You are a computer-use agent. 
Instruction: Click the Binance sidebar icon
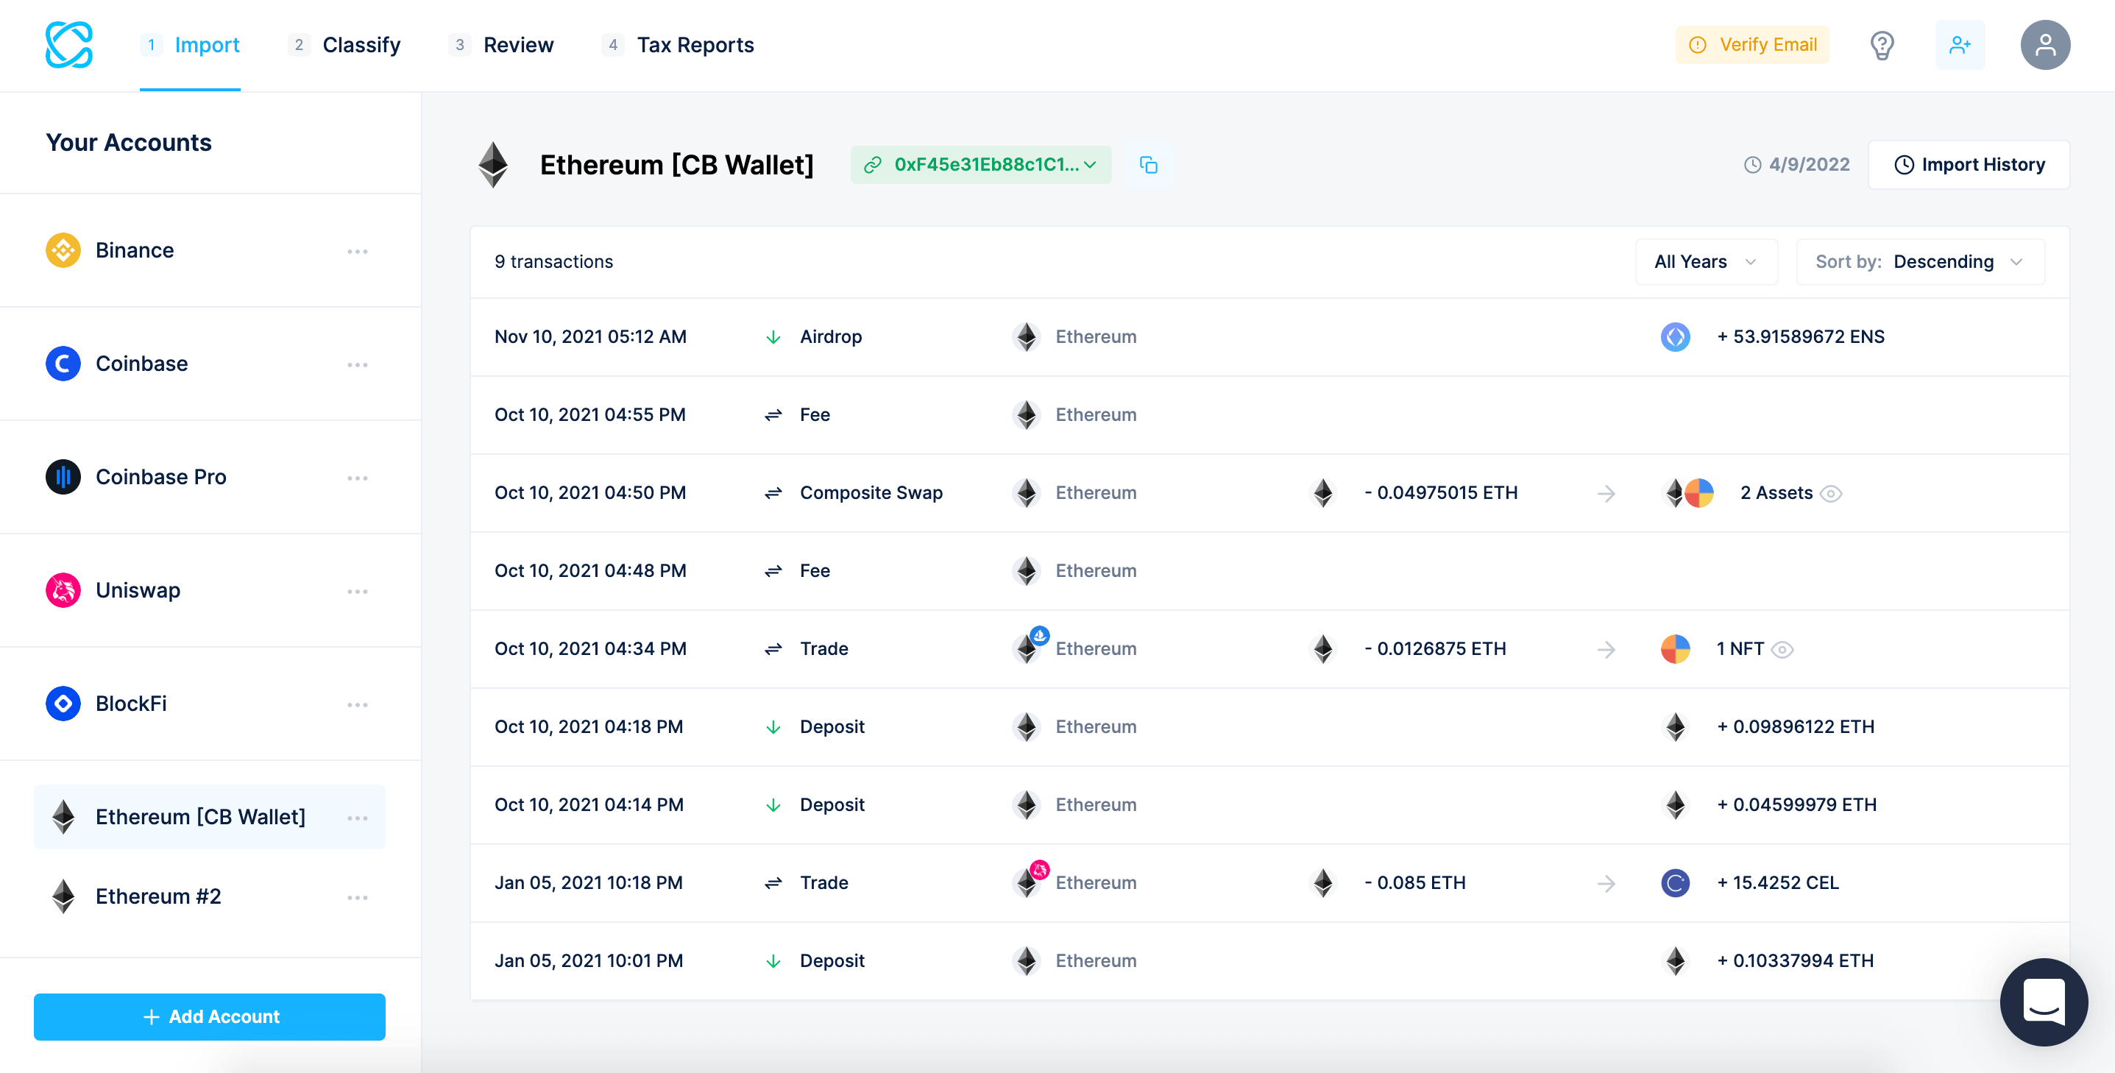coord(63,250)
